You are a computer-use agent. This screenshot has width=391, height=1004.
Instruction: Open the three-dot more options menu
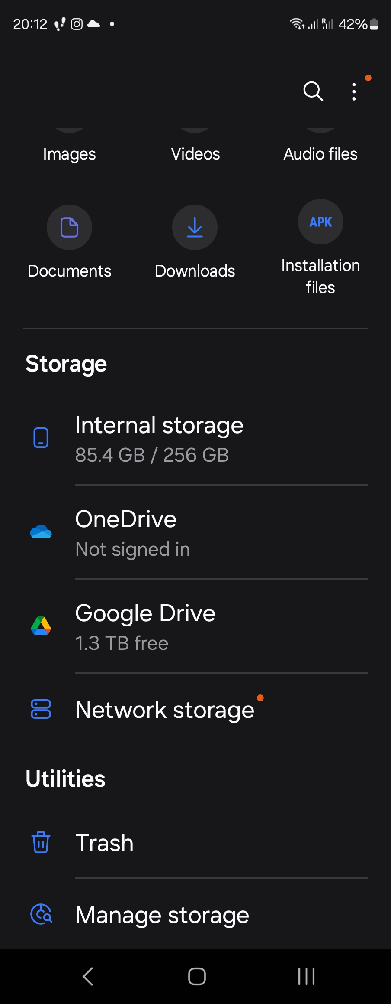click(354, 91)
